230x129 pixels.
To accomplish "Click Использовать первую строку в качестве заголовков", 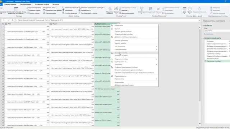I will pos(16,10).
